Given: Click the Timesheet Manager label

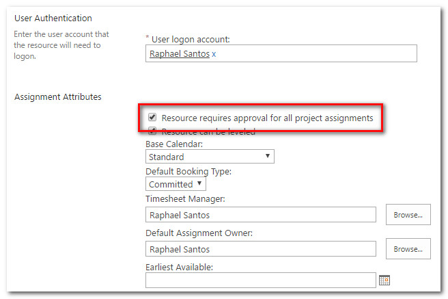Looking at the screenshot, I should coord(185,198).
